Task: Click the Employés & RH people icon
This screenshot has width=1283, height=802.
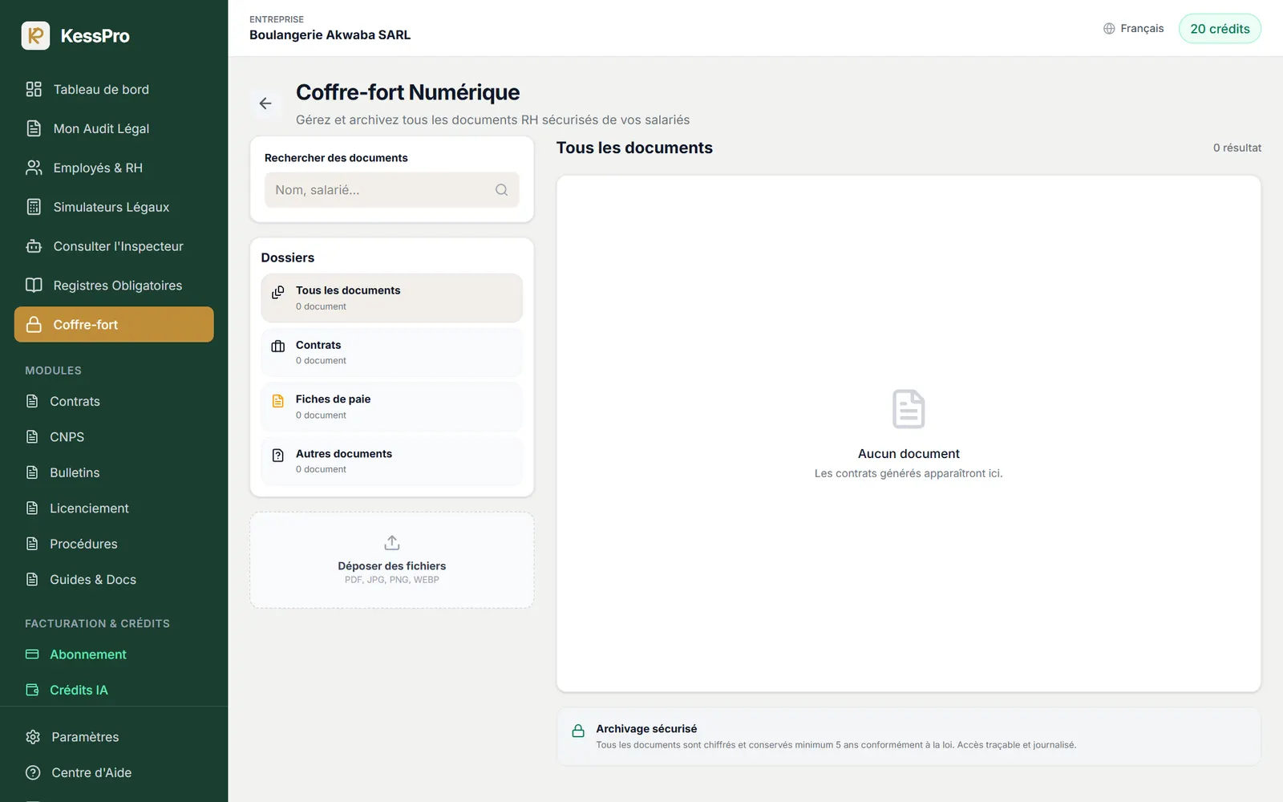Action: coord(34,168)
